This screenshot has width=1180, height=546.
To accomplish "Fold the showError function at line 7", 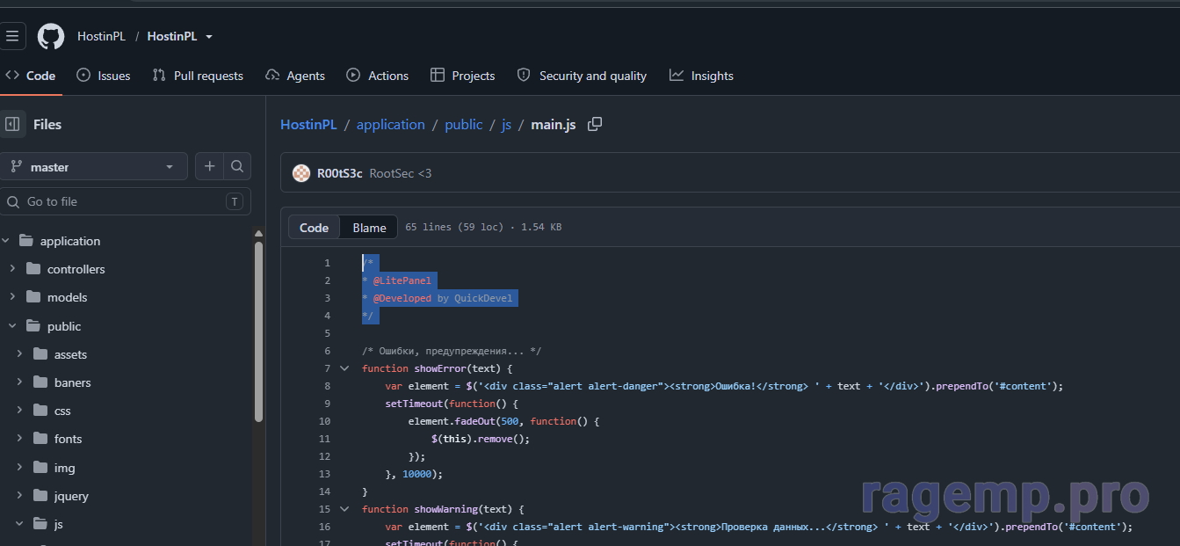I will pyautogui.click(x=344, y=368).
